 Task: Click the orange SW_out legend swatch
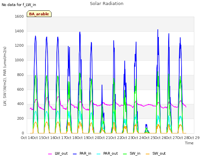tap(148, 154)
